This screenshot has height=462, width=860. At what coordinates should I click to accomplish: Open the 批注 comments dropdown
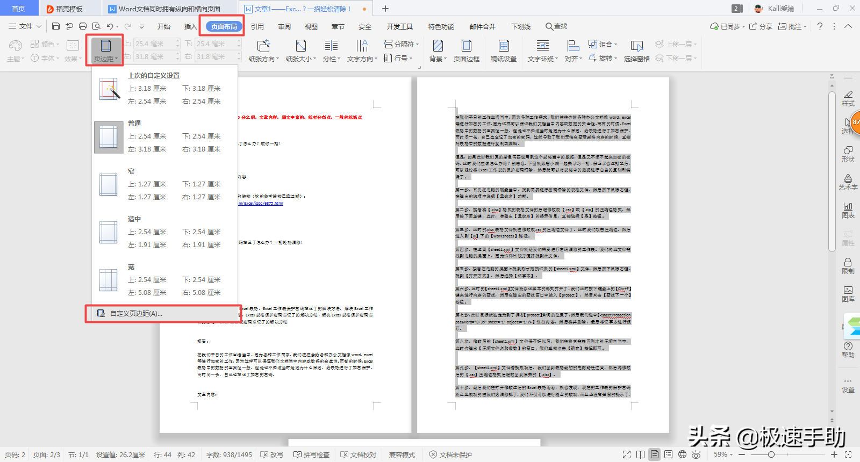792,26
